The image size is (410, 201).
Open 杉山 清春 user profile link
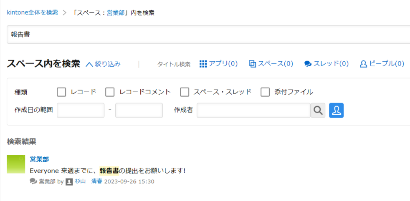pos(89,181)
